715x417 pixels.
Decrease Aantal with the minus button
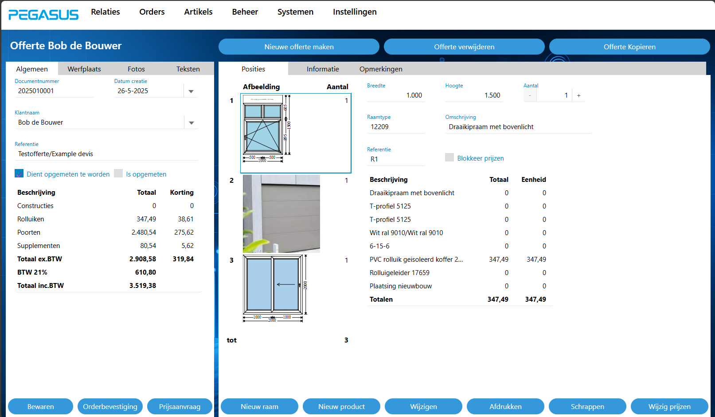coord(530,95)
